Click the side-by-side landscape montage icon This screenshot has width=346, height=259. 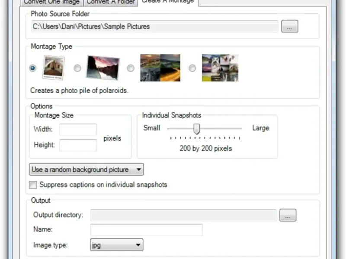click(160, 68)
